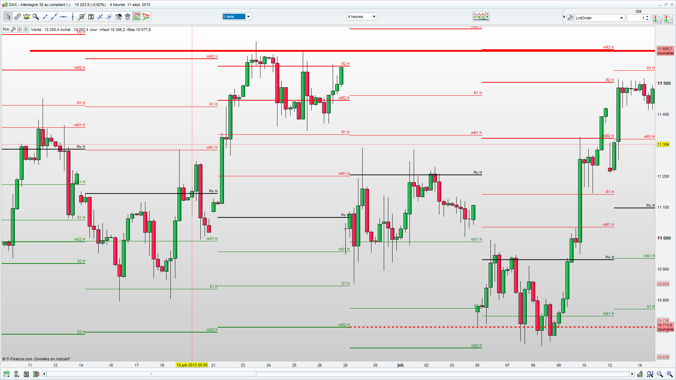676x380 pixels.
Task: Click the zoom-in magnifier at bottom right
Action: coord(669,374)
